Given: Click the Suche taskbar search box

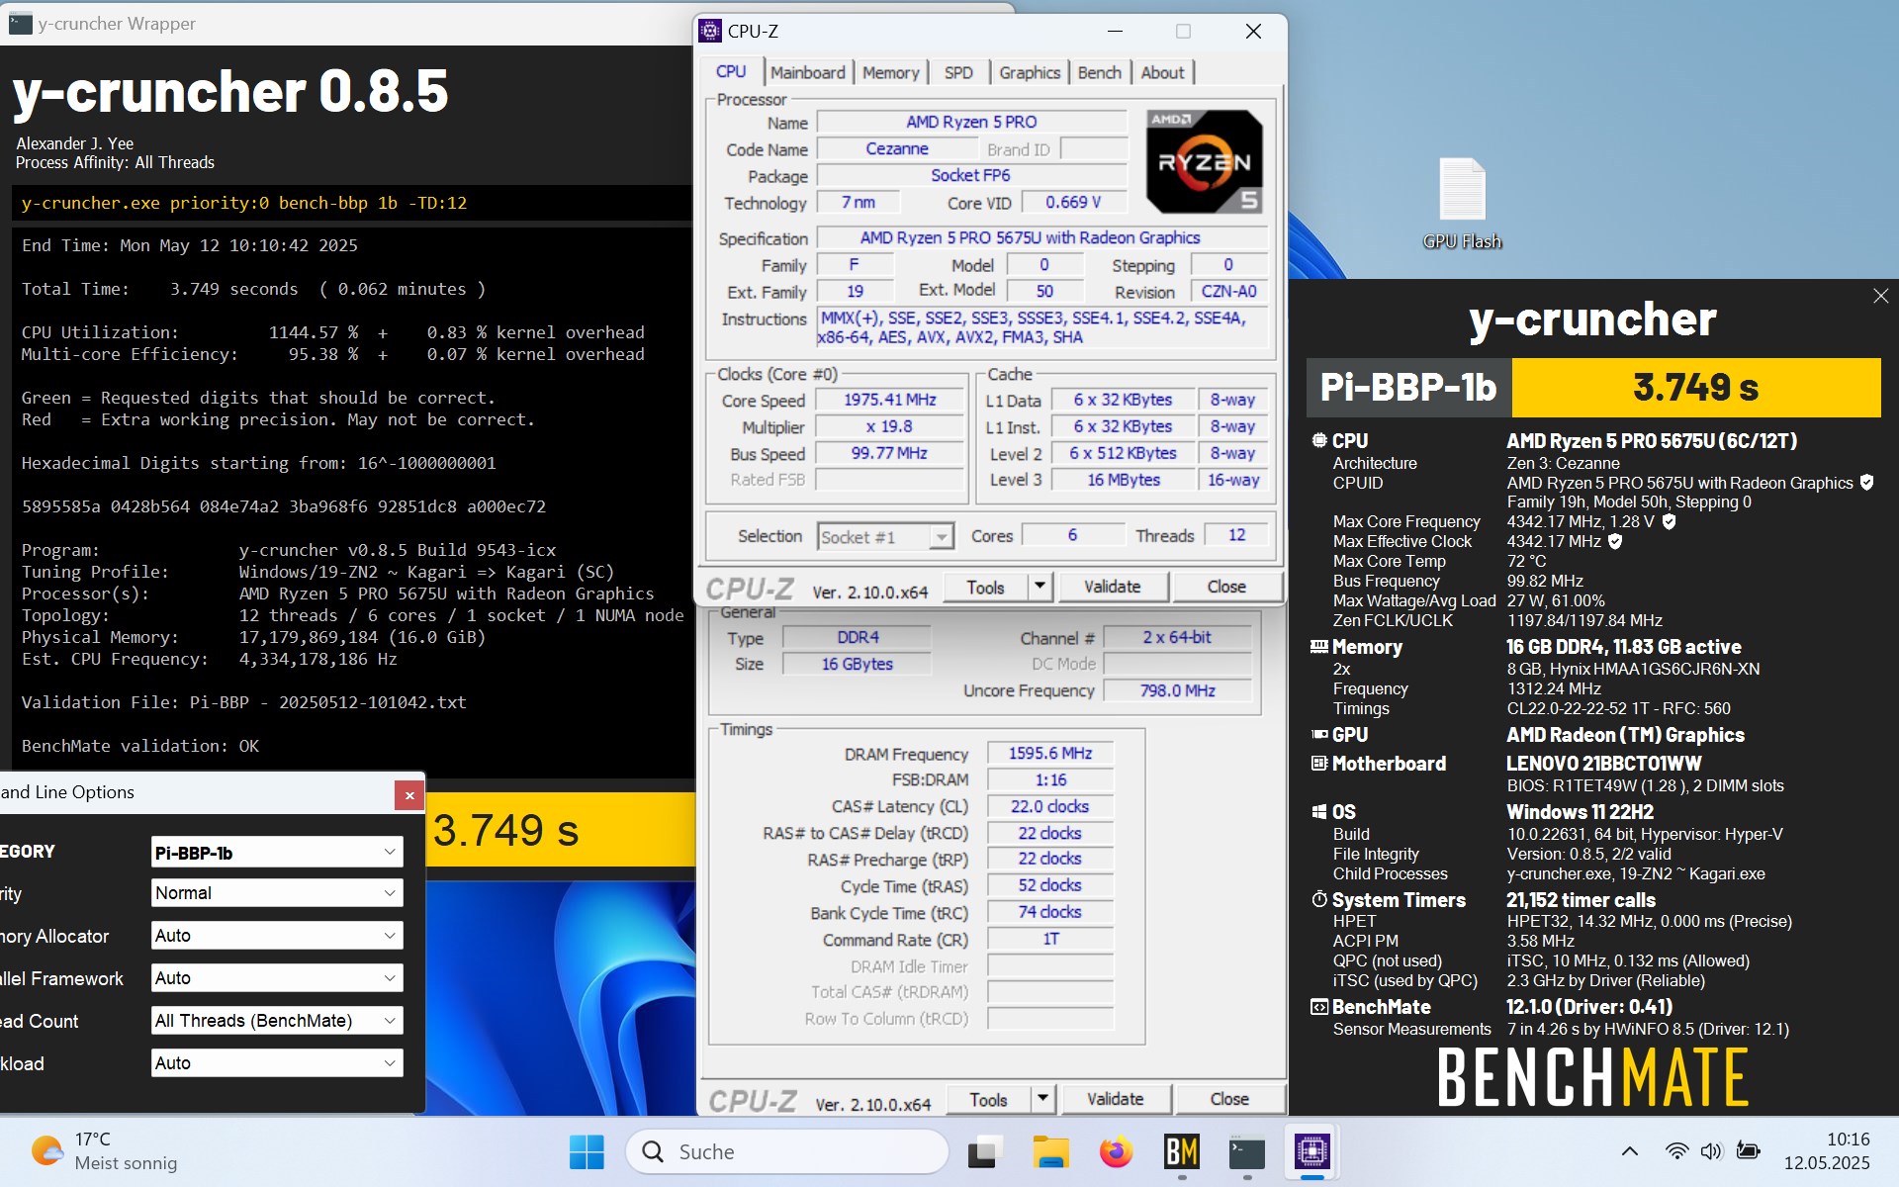Looking at the screenshot, I should (787, 1151).
